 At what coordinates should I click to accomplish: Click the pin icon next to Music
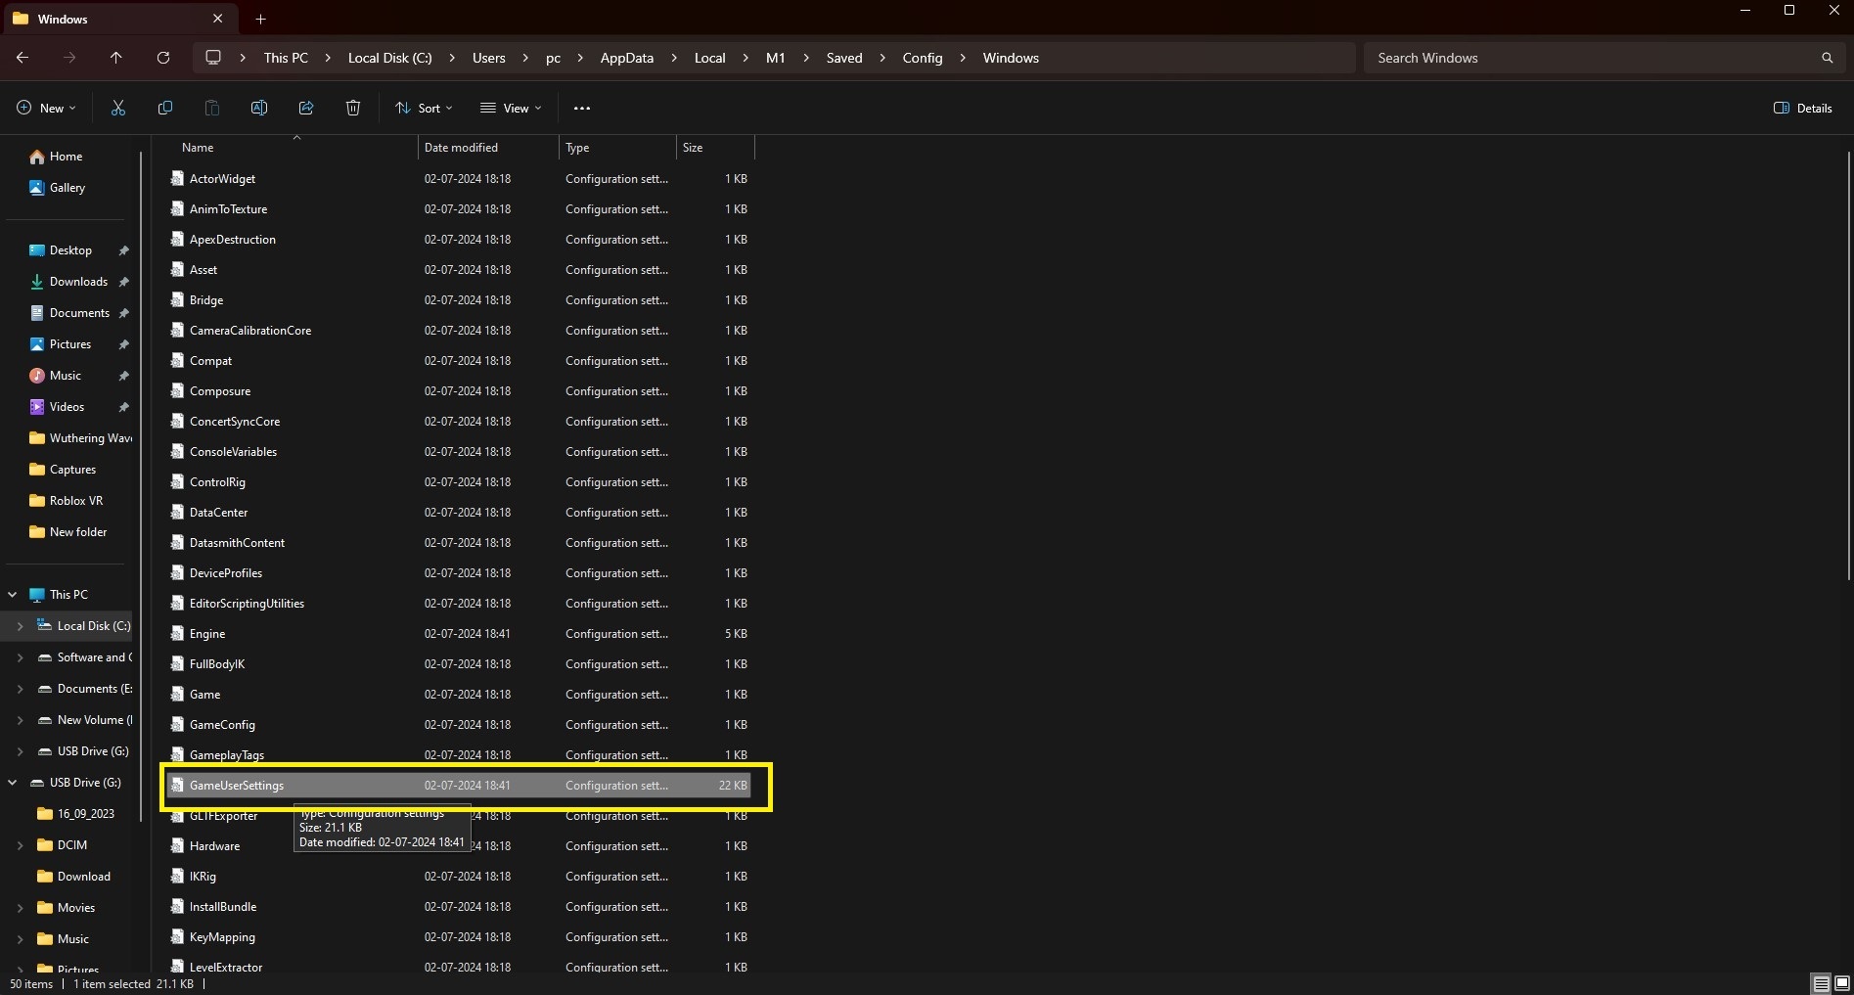[123, 376]
